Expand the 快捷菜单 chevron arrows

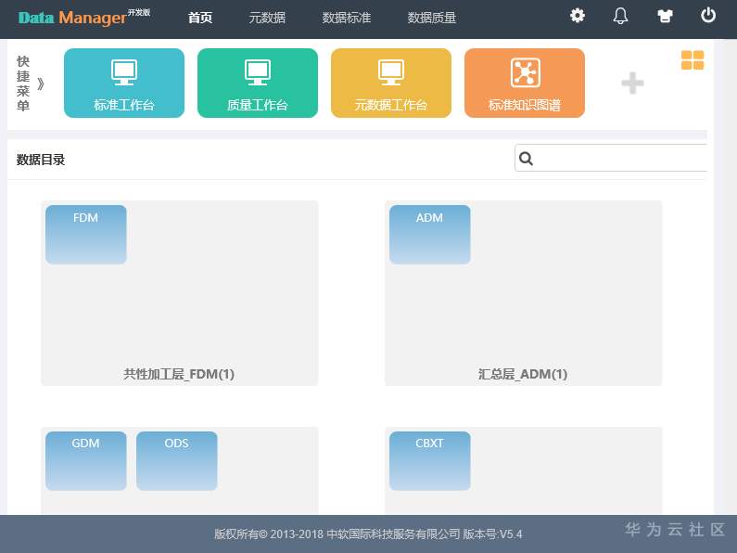click(41, 84)
